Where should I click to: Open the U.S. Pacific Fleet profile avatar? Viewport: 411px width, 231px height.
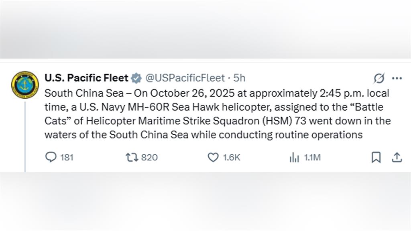coord(25,85)
